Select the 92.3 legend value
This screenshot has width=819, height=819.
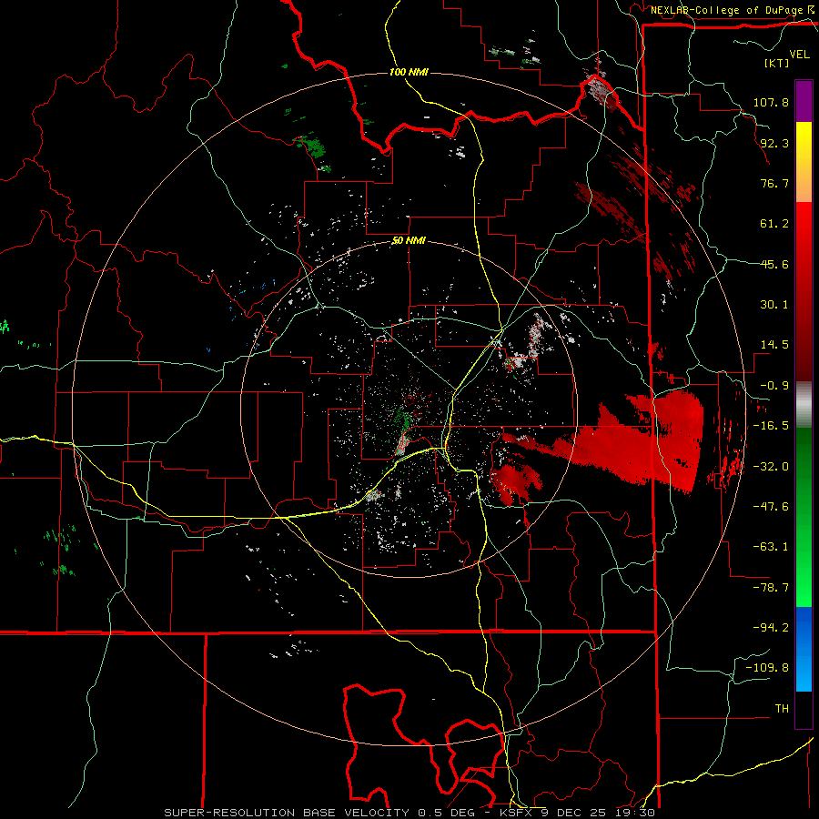tap(774, 143)
